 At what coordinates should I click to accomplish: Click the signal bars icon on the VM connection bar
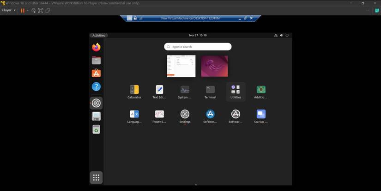(141, 18)
